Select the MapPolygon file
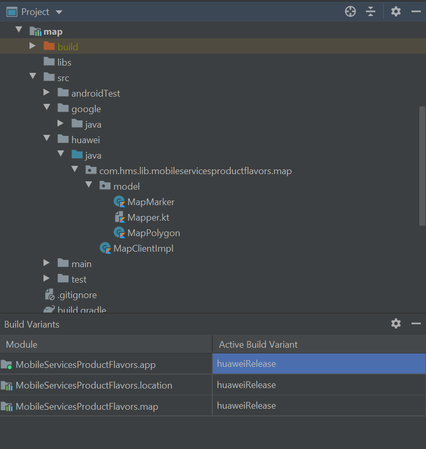 (x=154, y=233)
